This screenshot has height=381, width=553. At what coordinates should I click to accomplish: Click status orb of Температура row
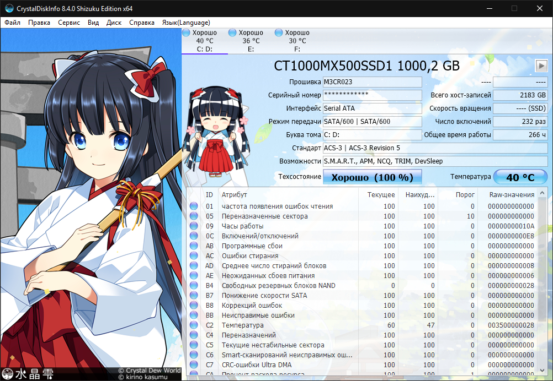(x=194, y=325)
